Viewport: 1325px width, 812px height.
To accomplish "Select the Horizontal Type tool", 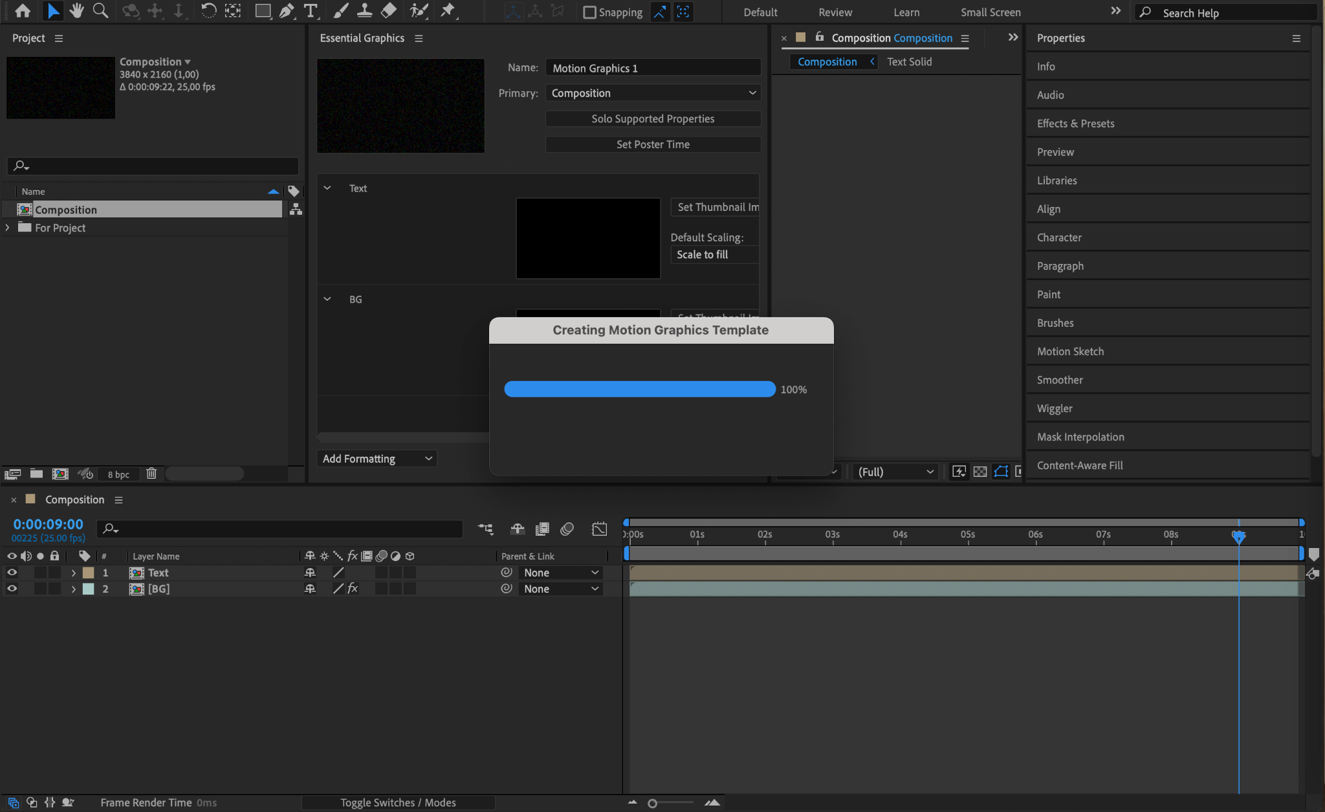I will click(x=311, y=11).
